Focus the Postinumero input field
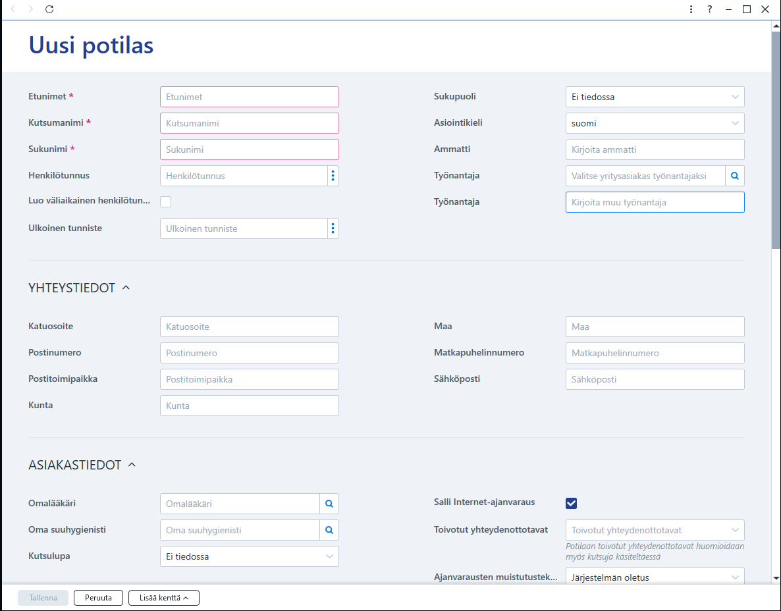 click(x=250, y=353)
